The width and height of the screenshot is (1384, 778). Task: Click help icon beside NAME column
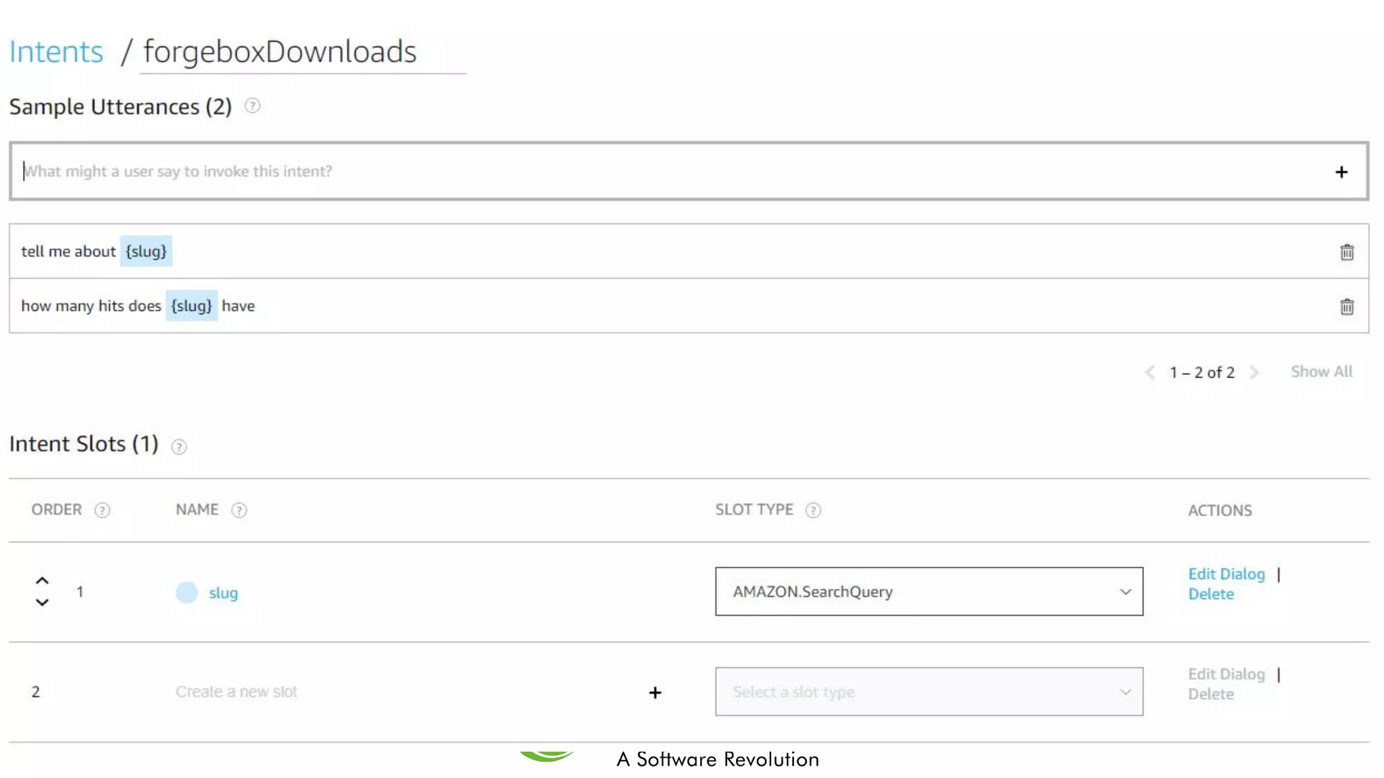239,511
